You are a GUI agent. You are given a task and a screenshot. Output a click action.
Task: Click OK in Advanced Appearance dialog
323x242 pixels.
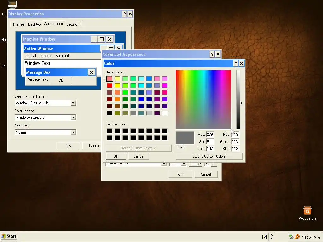180,174
